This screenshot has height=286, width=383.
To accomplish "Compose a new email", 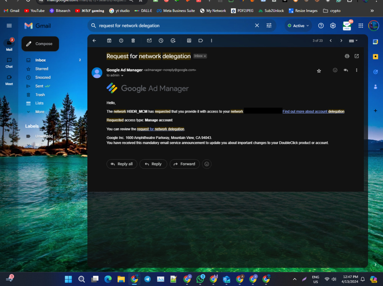I will (x=40, y=44).
